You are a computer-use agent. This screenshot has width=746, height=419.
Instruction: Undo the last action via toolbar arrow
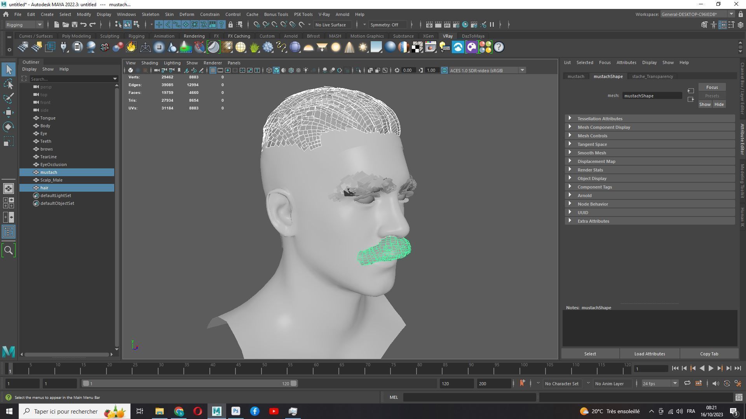pyautogui.click(x=83, y=24)
